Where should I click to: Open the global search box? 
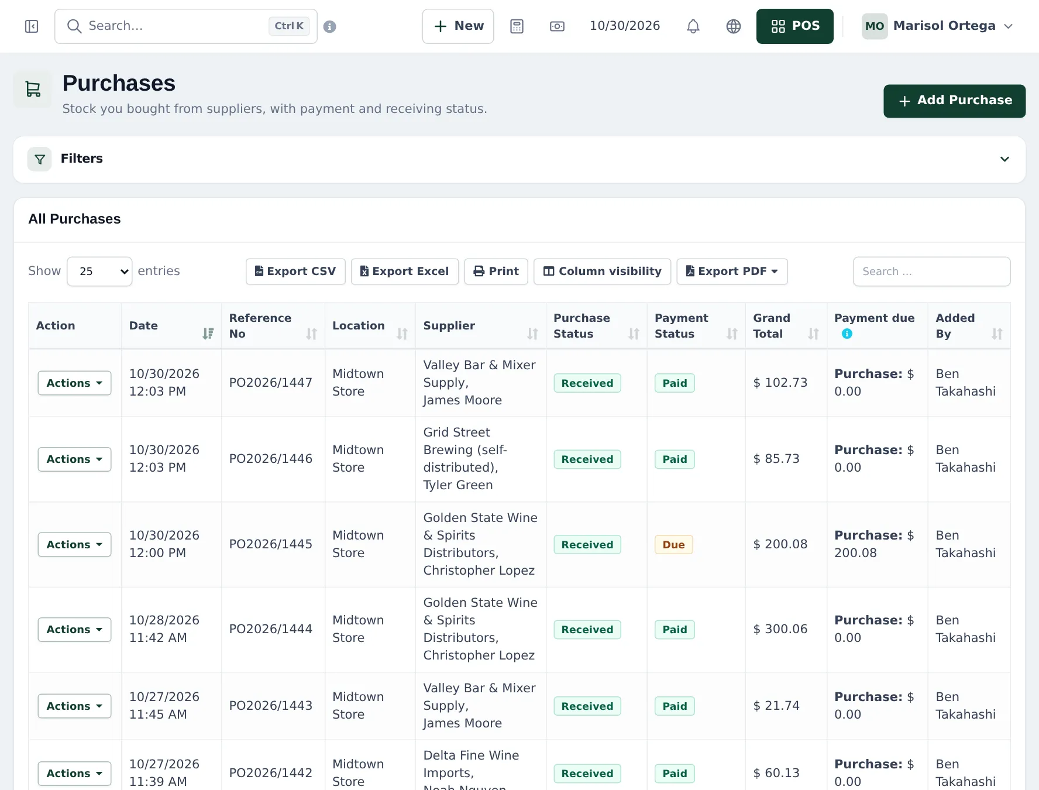[x=186, y=26]
